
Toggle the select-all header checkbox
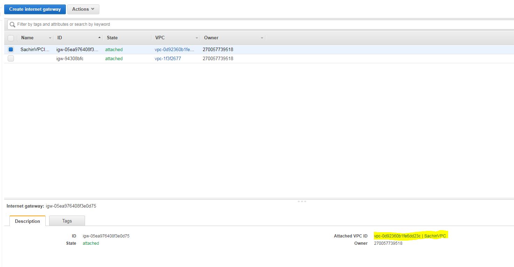(x=11, y=38)
